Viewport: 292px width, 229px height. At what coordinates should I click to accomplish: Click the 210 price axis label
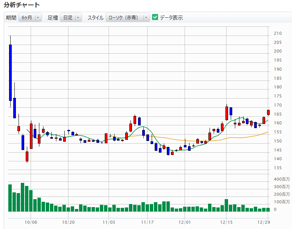click(277, 33)
